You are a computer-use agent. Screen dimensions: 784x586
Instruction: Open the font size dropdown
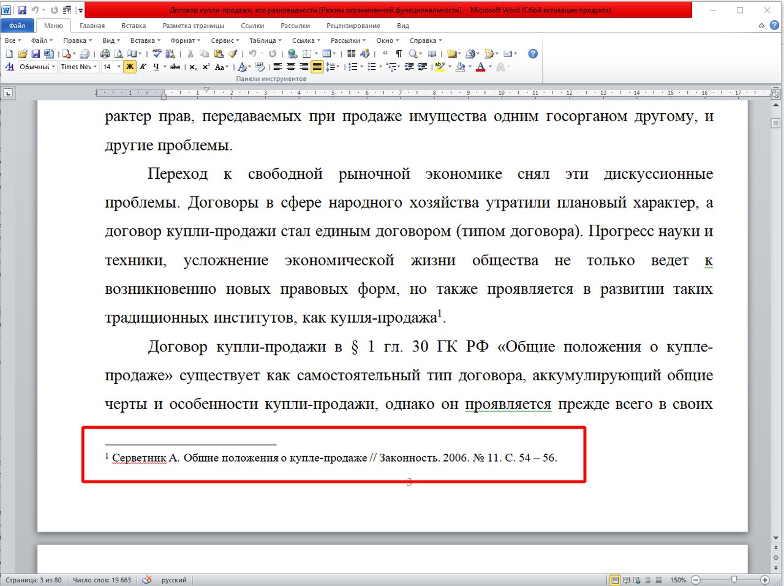click(118, 67)
